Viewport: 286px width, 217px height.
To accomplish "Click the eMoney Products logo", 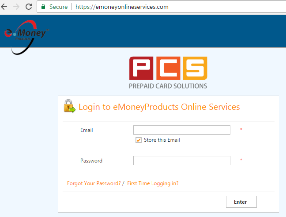I will coord(26,37).
